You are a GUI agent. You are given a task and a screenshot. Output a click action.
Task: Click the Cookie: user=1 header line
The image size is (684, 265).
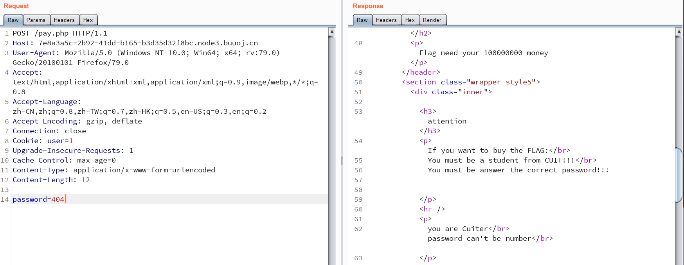[43, 141]
